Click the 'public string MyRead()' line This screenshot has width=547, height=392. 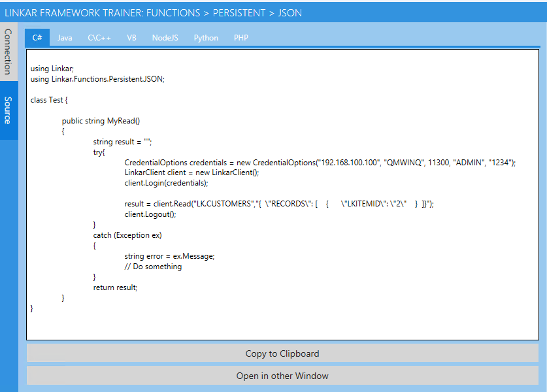coord(101,121)
